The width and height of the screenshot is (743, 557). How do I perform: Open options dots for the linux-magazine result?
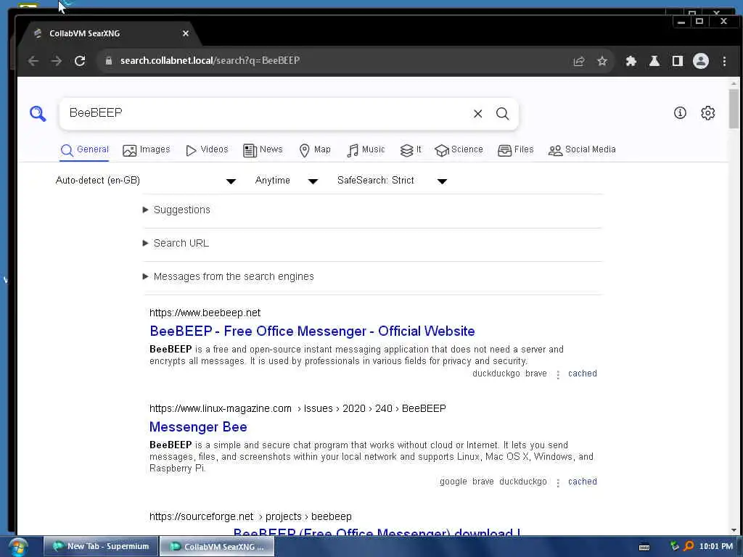coord(558,482)
